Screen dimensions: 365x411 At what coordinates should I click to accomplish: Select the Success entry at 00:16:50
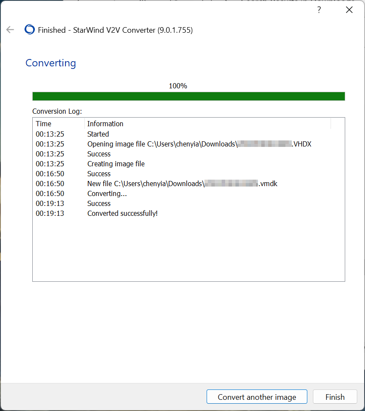(x=189, y=174)
